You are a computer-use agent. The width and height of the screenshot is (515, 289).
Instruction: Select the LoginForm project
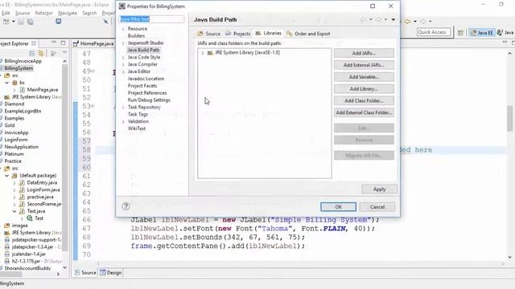(16, 140)
